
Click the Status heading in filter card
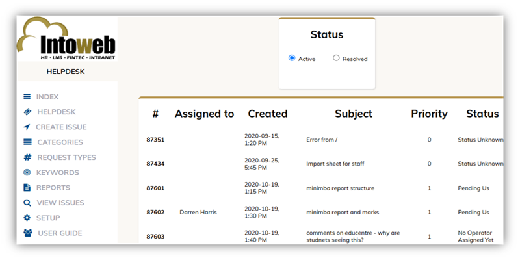click(x=327, y=34)
